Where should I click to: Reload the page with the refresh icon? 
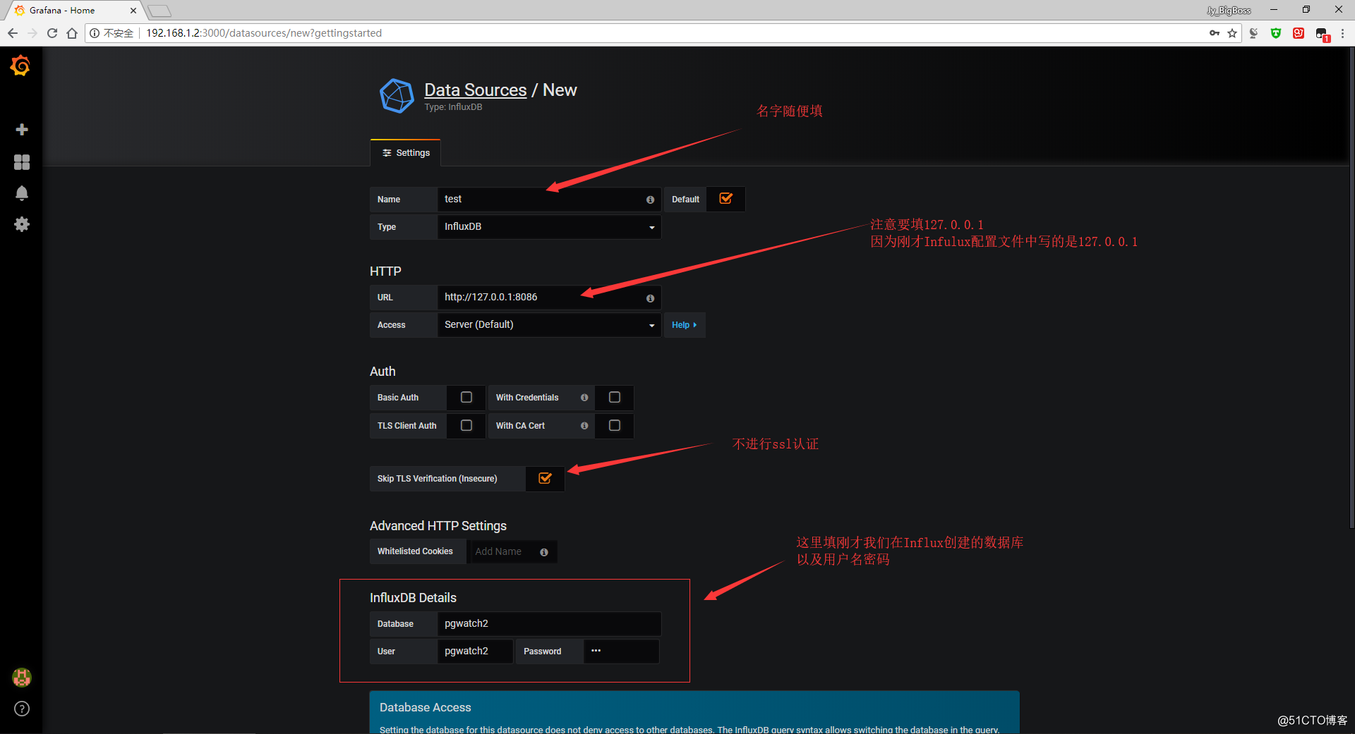(x=52, y=33)
